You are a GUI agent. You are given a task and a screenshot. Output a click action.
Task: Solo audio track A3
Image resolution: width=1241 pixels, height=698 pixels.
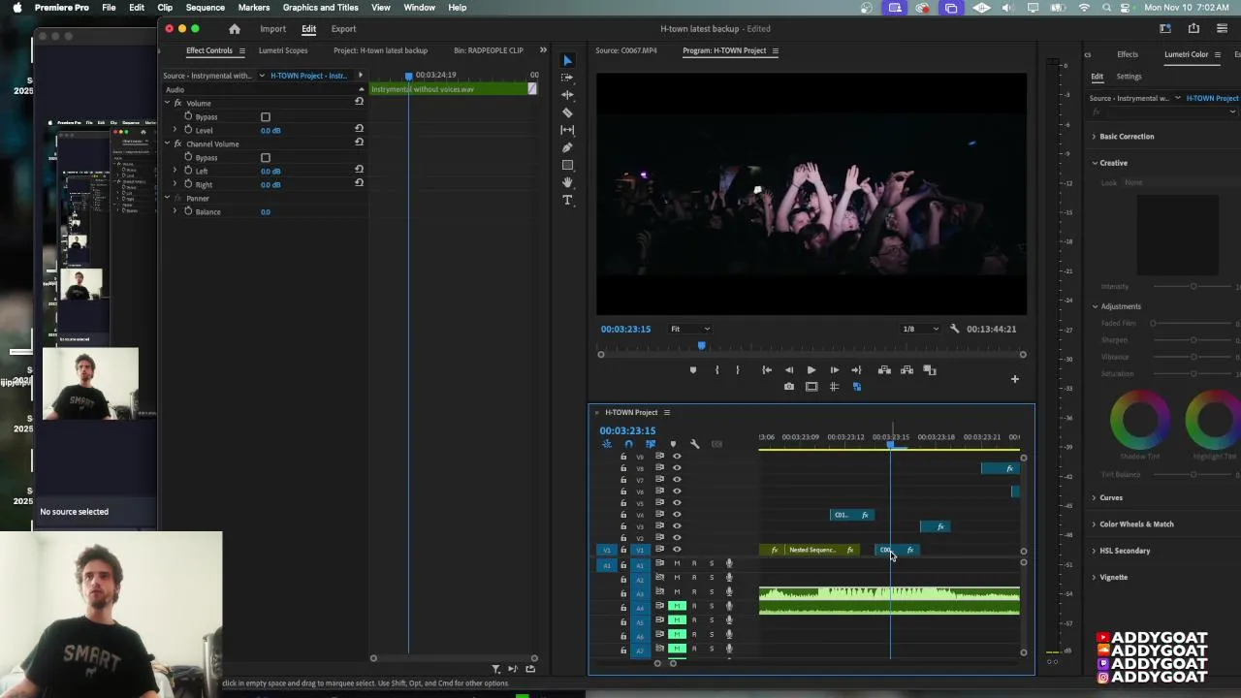[x=711, y=591]
